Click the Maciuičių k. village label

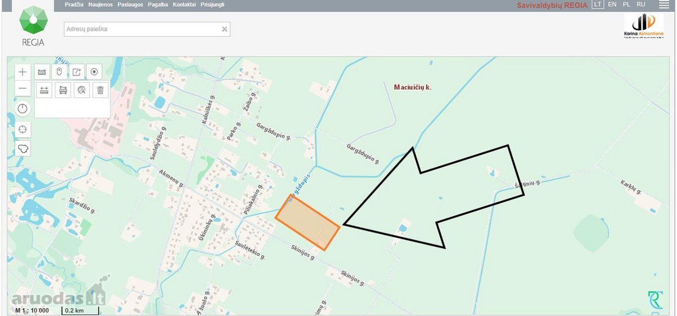pos(412,87)
